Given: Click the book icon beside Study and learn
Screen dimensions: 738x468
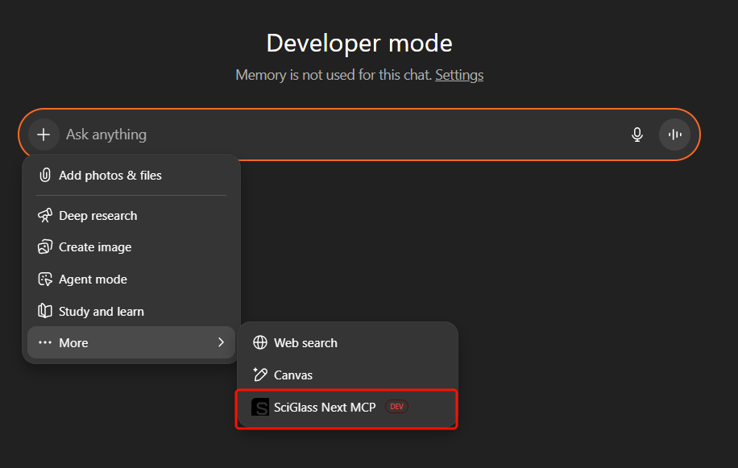Looking at the screenshot, I should pyautogui.click(x=45, y=311).
